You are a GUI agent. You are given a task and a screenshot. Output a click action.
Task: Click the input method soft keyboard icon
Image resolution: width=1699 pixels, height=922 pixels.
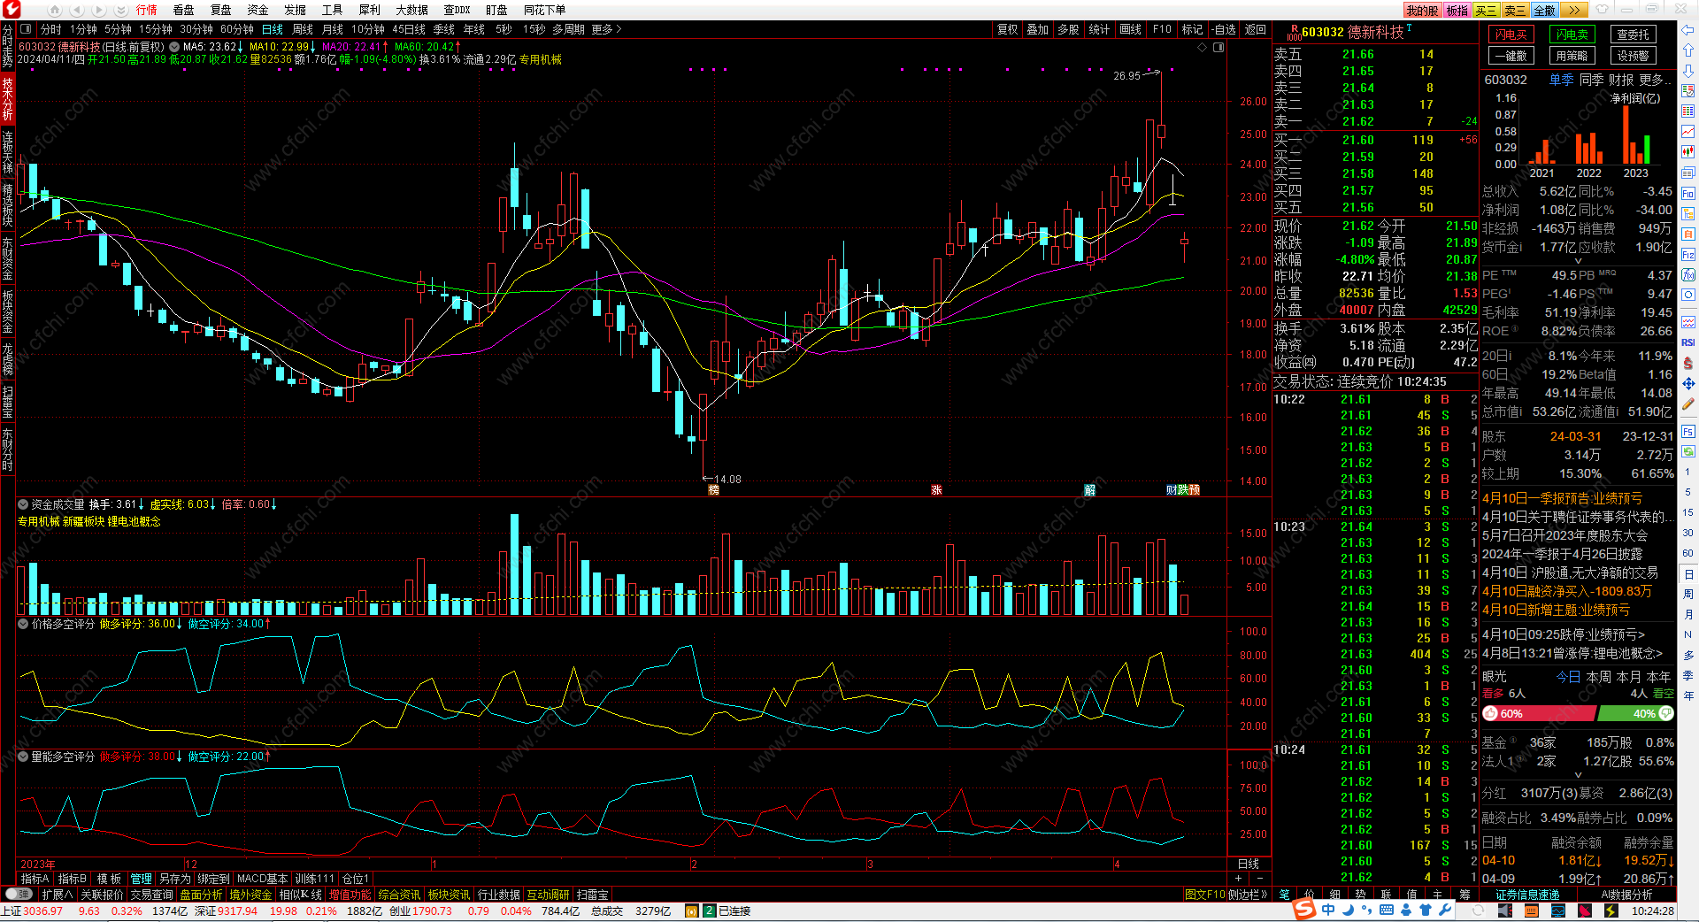pos(1386,910)
